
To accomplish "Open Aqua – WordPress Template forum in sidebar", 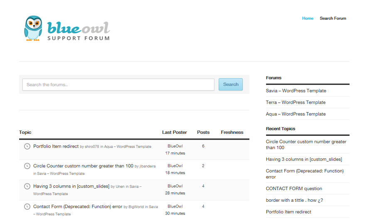I will pyautogui.click(x=295, y=114).
